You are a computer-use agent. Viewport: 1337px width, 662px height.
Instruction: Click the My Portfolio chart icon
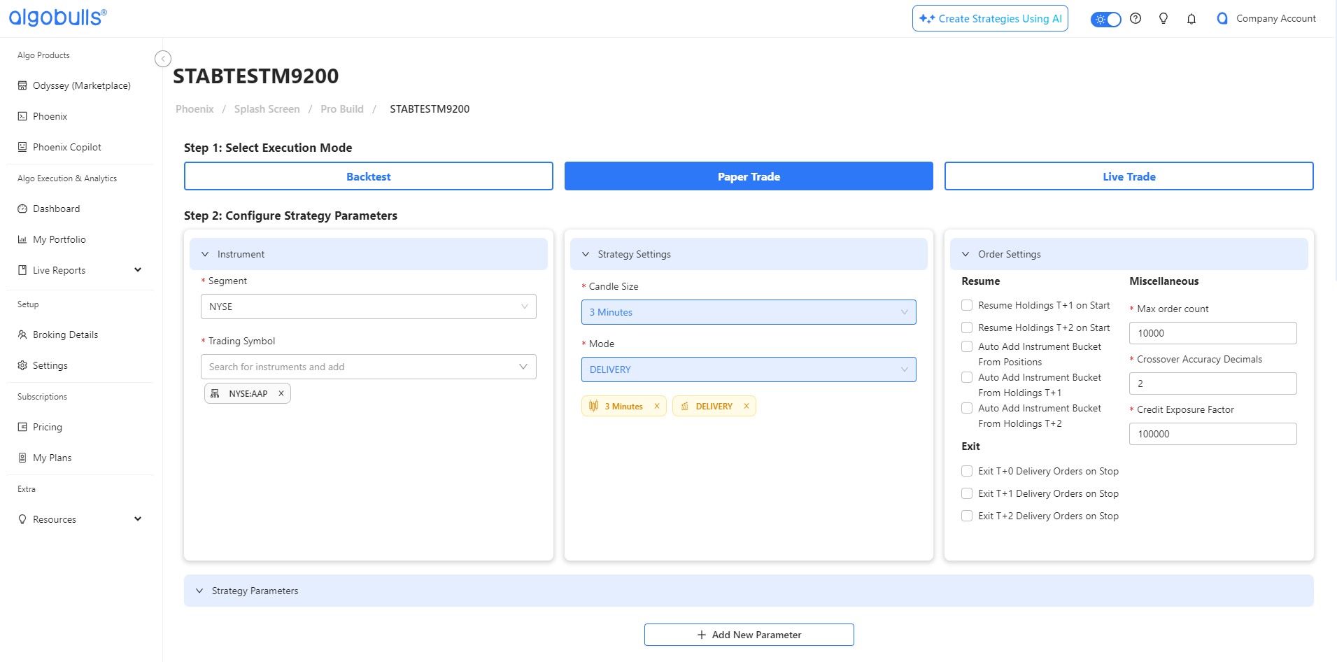coord(22,239)
